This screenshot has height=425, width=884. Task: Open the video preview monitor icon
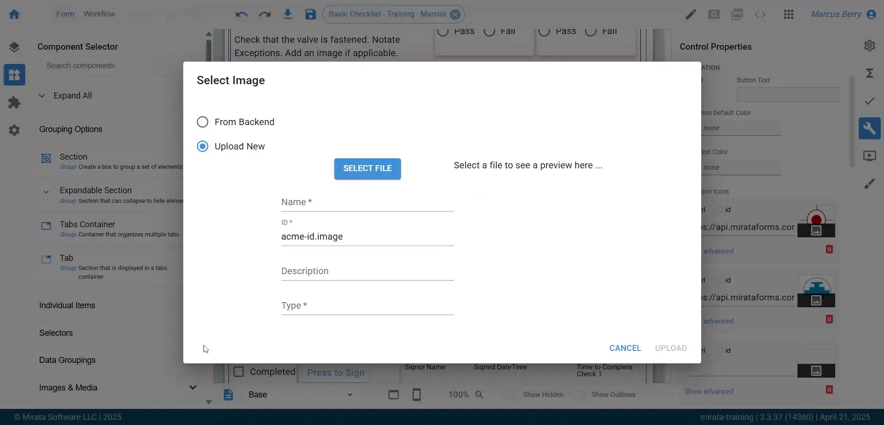point(871,155)
